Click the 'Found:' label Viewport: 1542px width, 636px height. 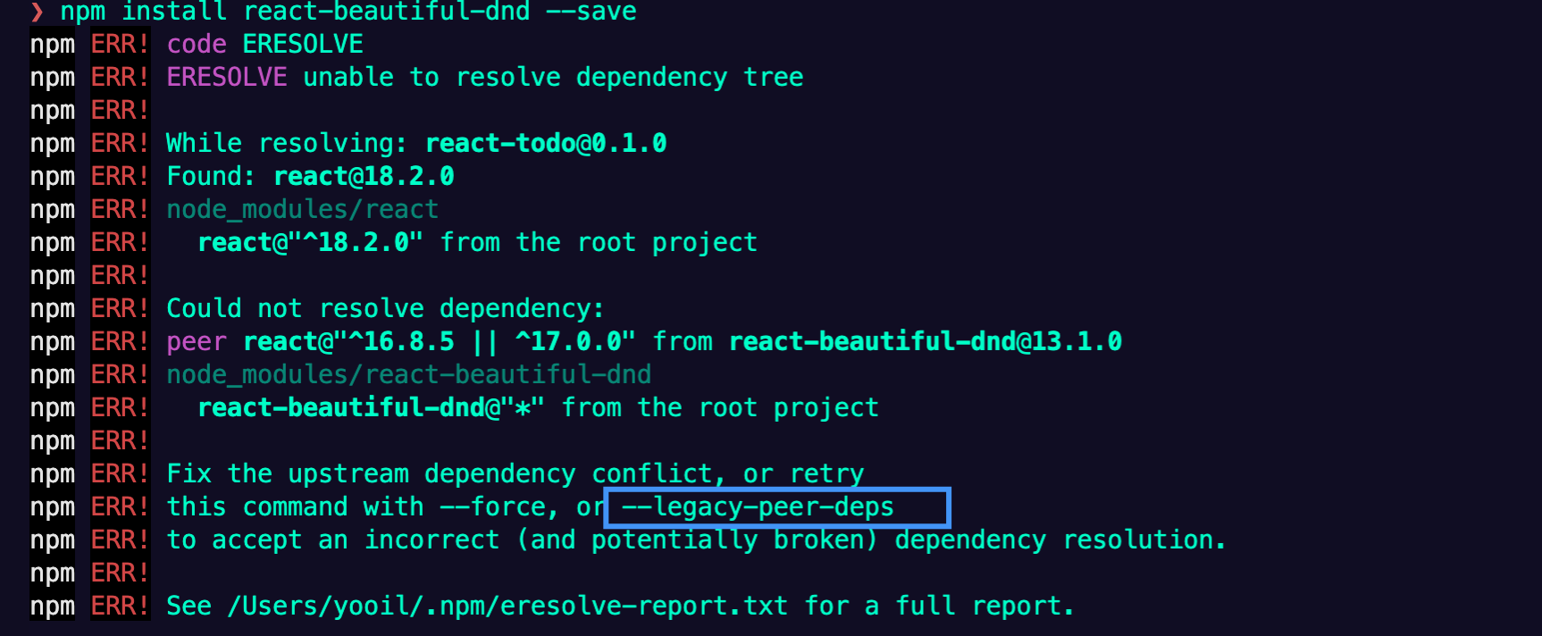(211, 176)
